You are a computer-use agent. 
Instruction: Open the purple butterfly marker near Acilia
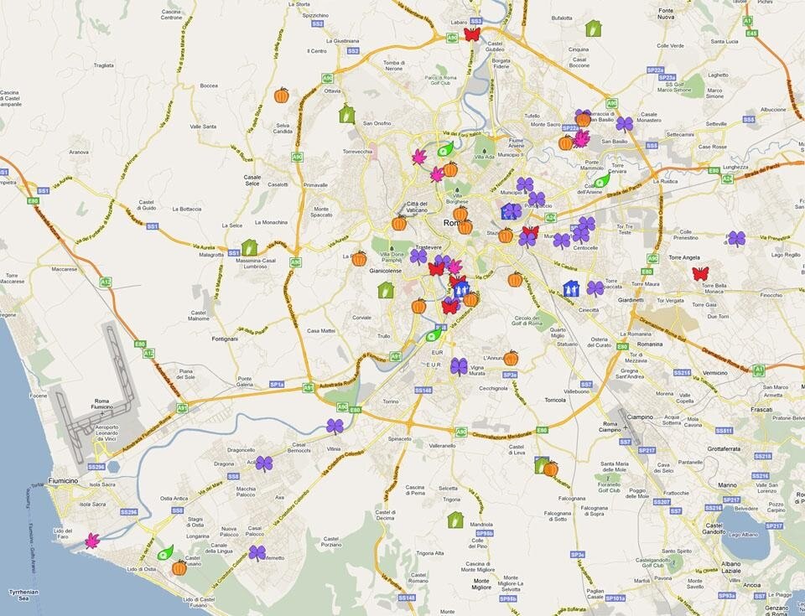[264, 463]
